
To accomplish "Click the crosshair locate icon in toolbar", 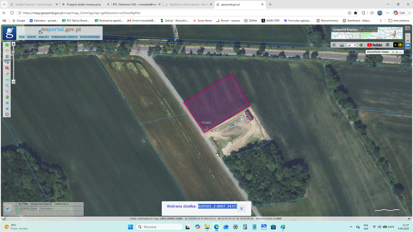I will [7, 114].
